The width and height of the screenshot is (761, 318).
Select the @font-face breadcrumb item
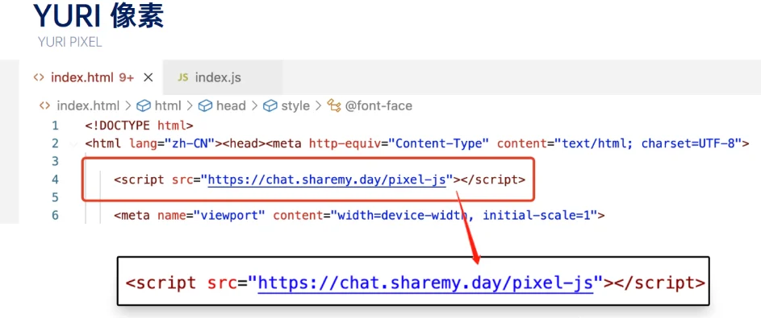tap(378, 105)
